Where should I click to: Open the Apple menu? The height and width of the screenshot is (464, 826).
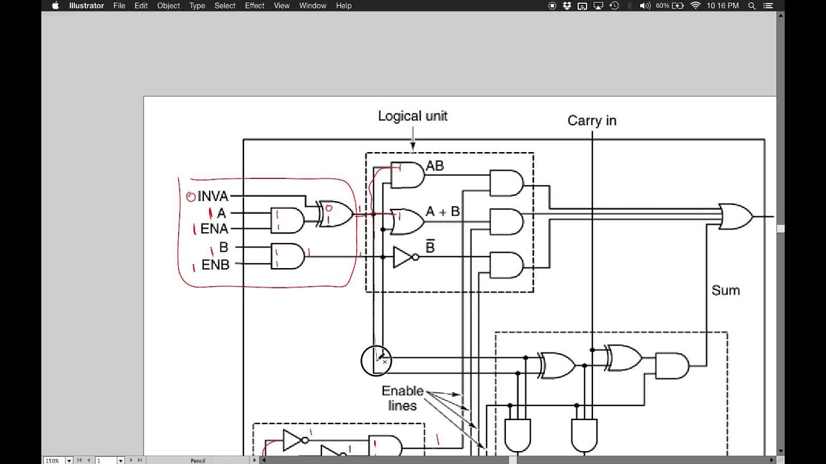click(x=55, y=6)
